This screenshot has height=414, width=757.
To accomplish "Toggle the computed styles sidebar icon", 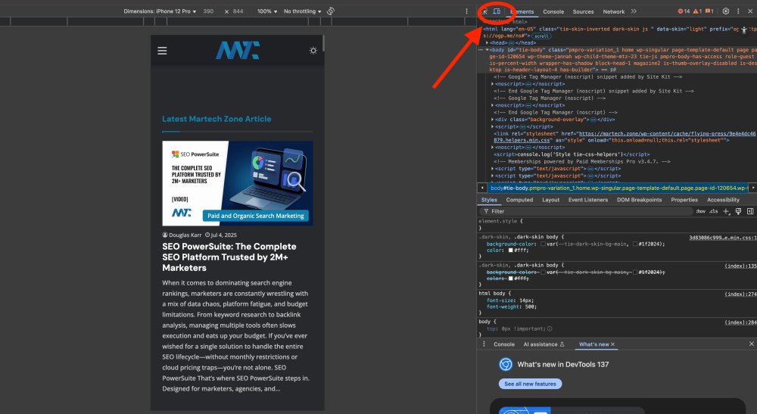I will pyautogui.click(x=750, y=211).
